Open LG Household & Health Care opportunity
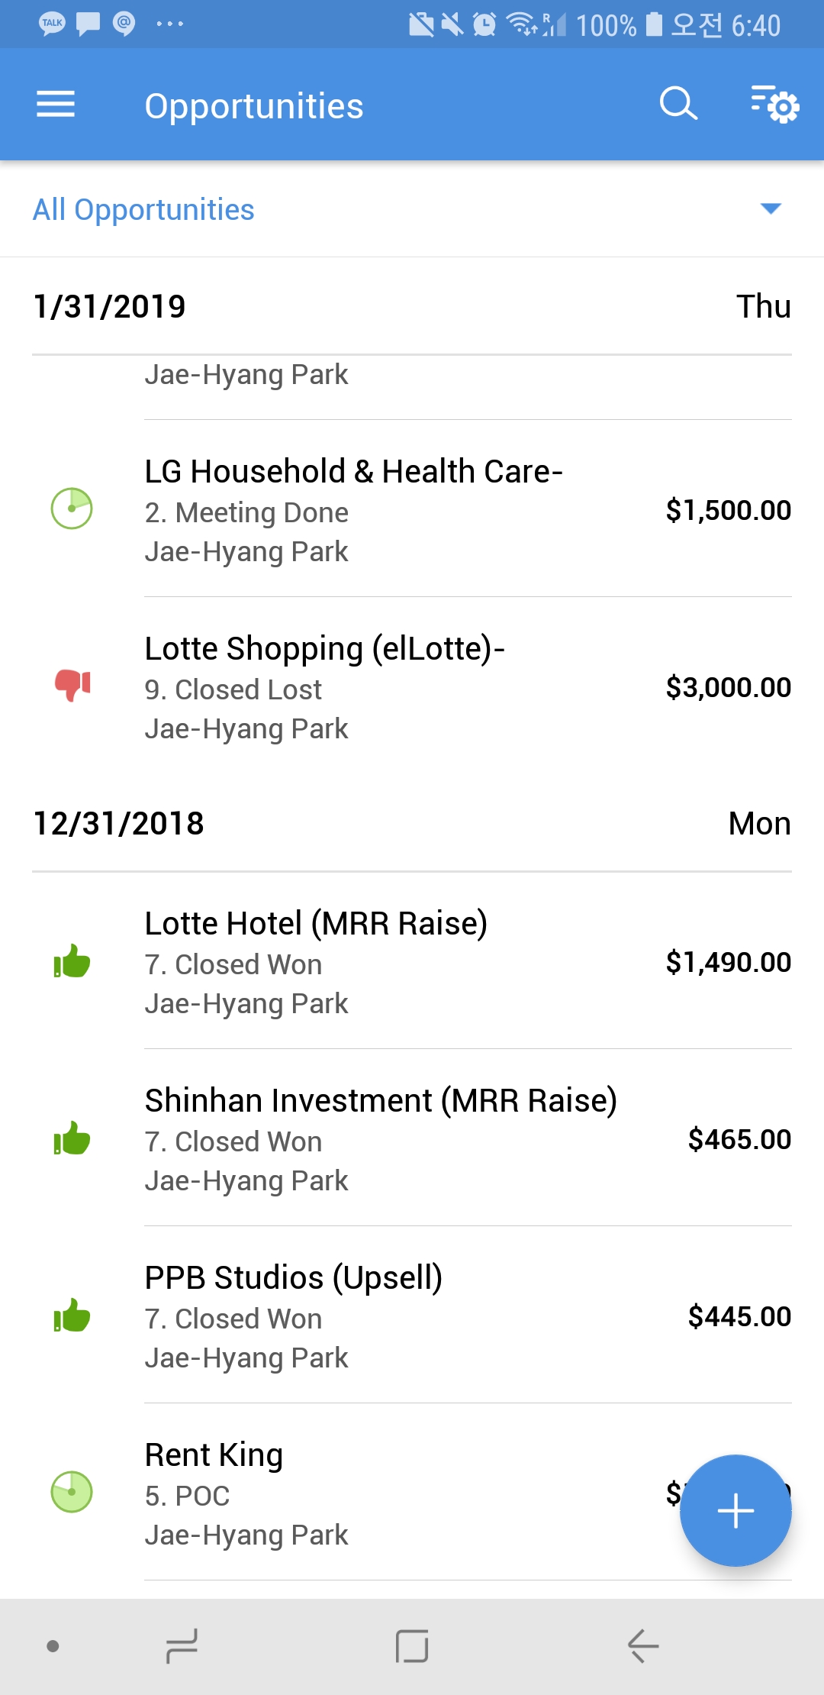Screen dimensions: 824x1695 tap(353, 472)
